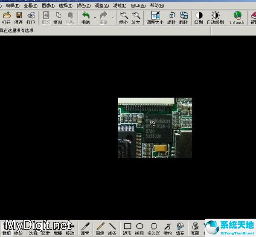Click the 调整大小 resize image icon
Viewport: 256px width, 237px height.
pos(155,18)
